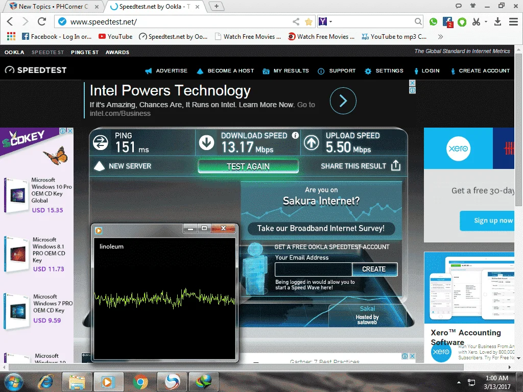Click CREATE ACCOUNT in header
Viewport: 523px width, 392px height.
pyautogui.click(x=480, y=70)
